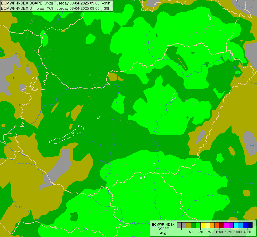Click the magenta legend swatch

(226, 225)
